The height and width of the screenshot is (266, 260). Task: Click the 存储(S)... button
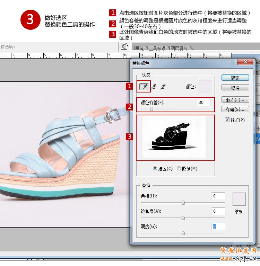click(x=235, y=109)
